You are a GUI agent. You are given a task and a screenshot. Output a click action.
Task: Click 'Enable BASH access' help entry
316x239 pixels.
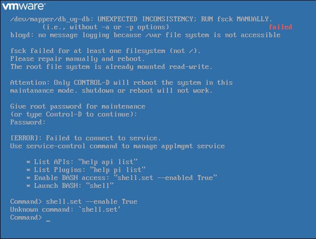(x=122, y=178)
